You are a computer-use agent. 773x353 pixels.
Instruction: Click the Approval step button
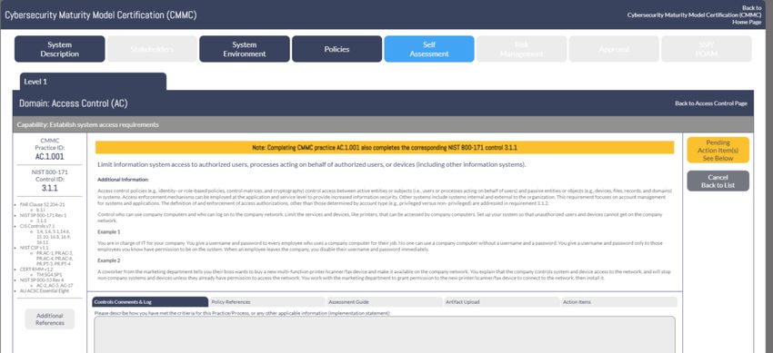(614, 49)
